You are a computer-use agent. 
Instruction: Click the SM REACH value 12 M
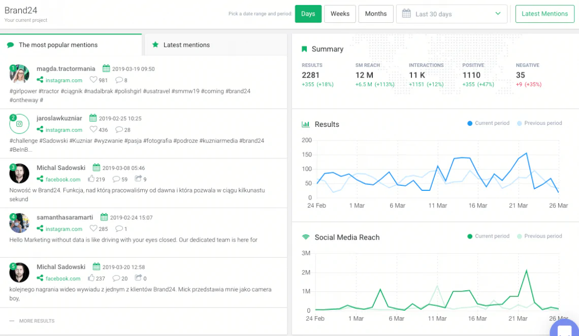click(365, 75)
